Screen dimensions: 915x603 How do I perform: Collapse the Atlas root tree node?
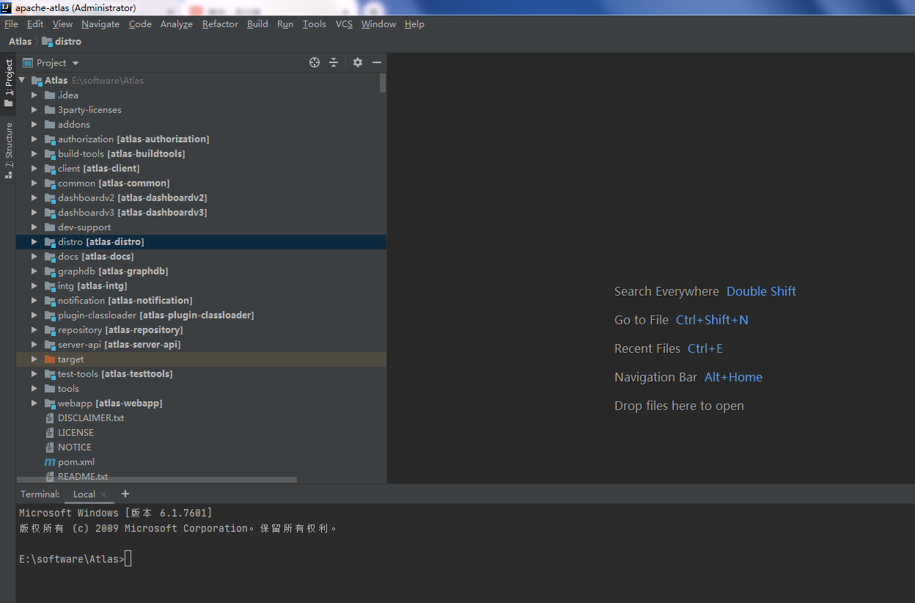click(22, 81)
